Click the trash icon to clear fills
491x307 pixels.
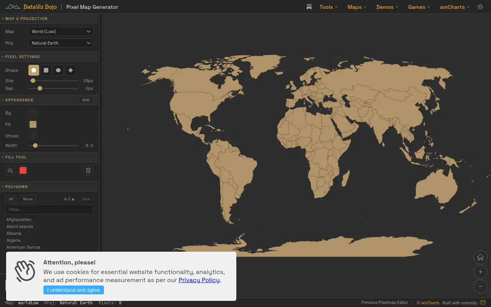click(x=88, y=170)
